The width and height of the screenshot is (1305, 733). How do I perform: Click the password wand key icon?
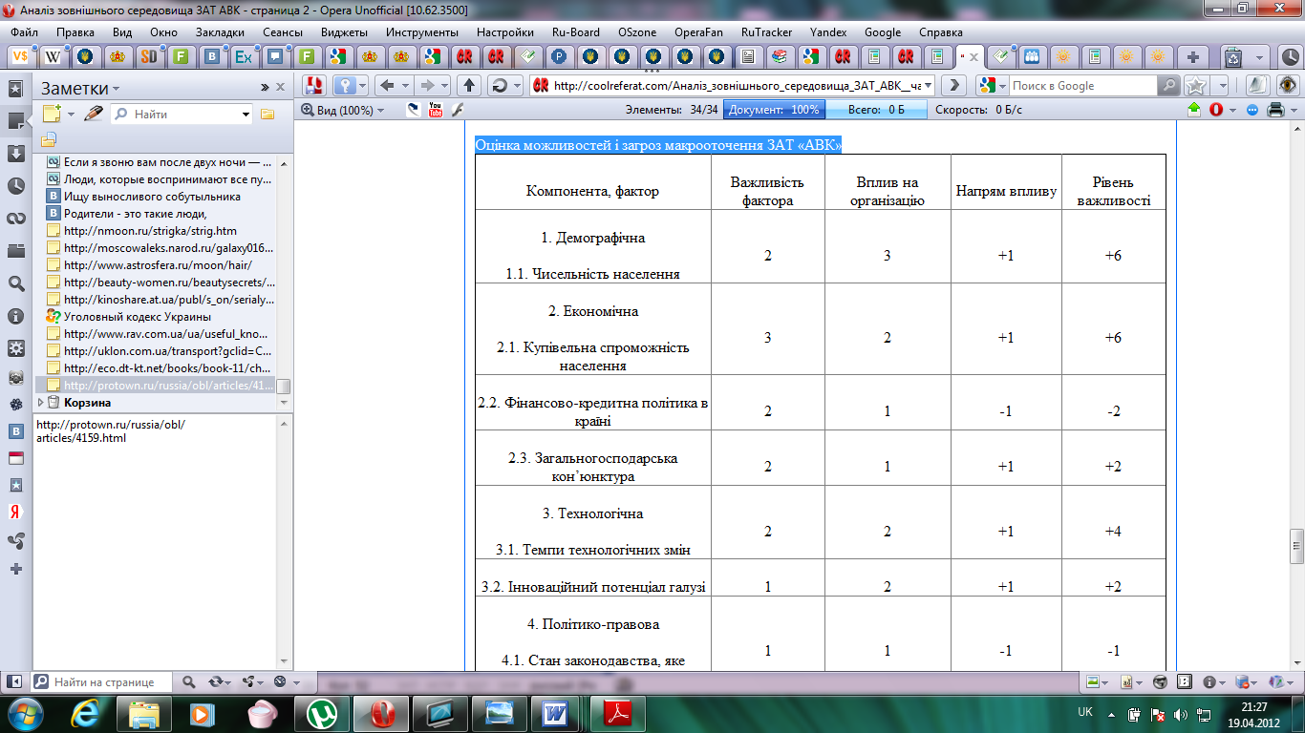click(343, 85)
